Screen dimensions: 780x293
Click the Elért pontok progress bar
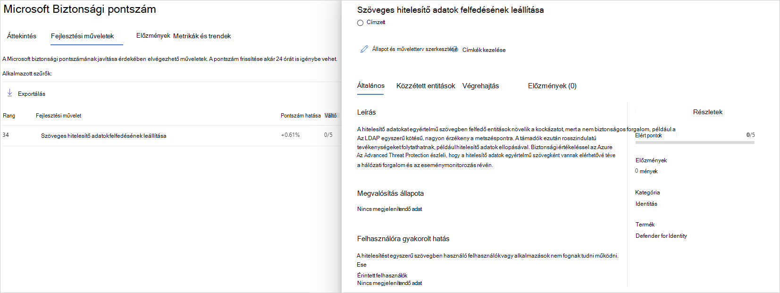coord(695,142)
